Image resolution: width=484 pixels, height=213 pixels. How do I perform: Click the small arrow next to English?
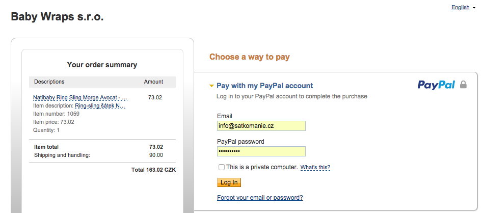coord(474,8)
